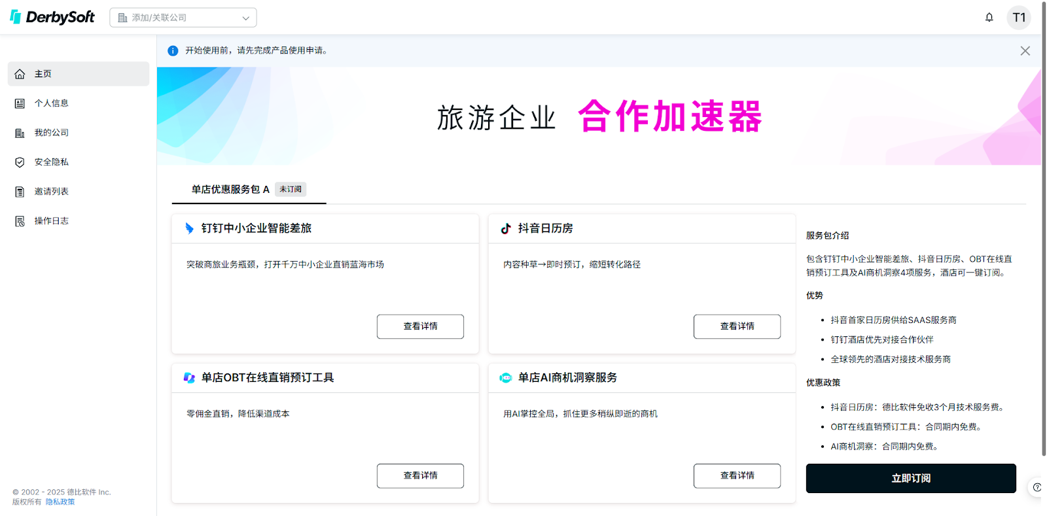Select the 单店优惠服务包 A tab
This screenshot has width=1047, height=516.
point(249,189)
